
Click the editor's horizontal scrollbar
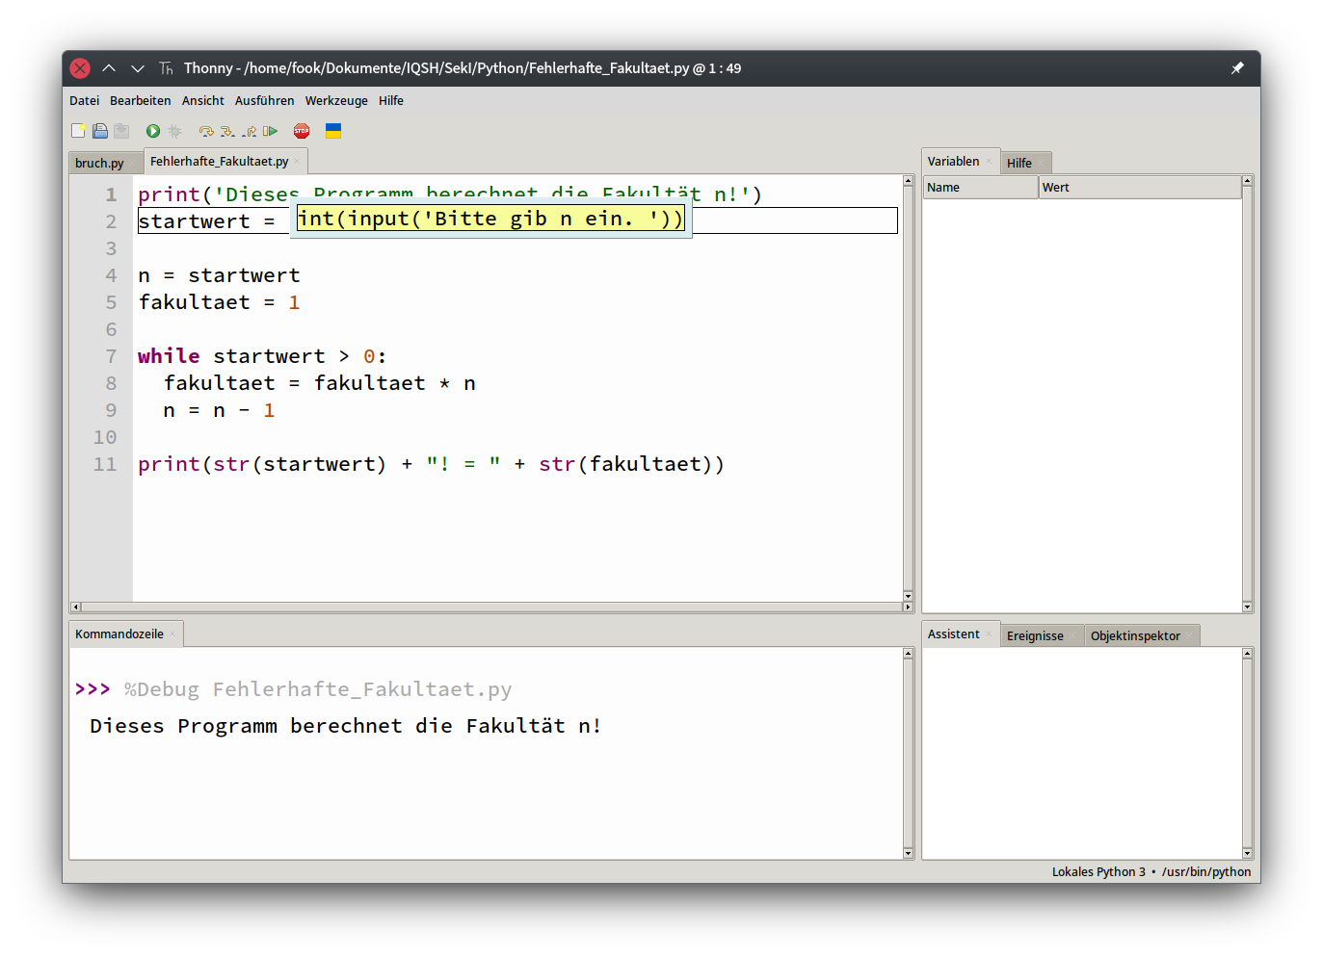coord(492,607)
